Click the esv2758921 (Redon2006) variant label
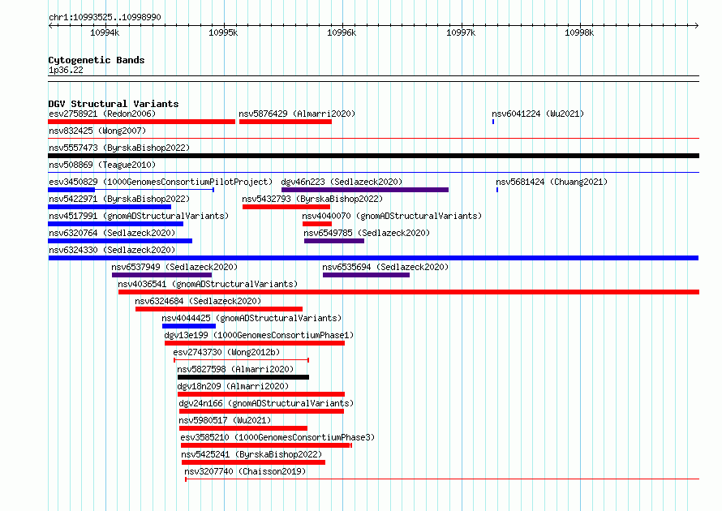Viewport: 722px width, 511px height. (x=102, y=114)
